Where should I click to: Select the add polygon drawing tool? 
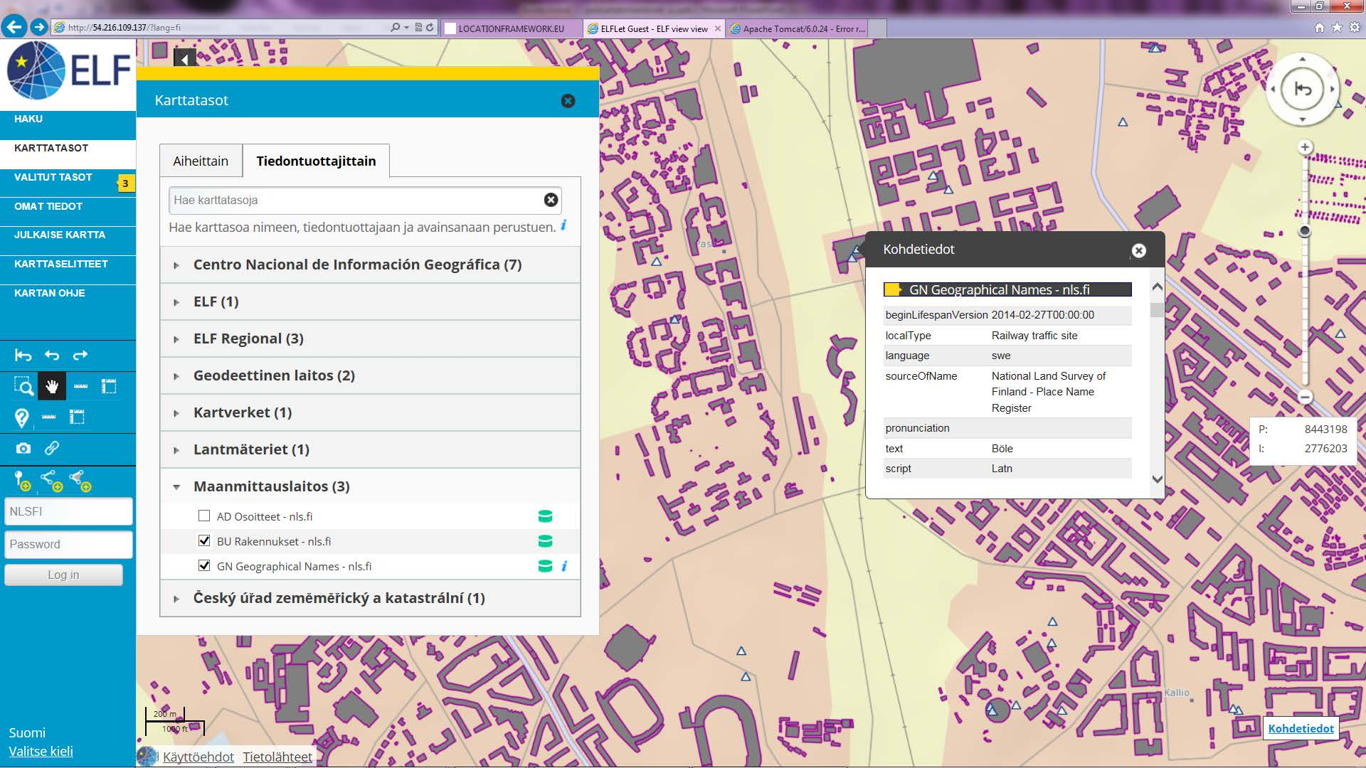(80, 481)
